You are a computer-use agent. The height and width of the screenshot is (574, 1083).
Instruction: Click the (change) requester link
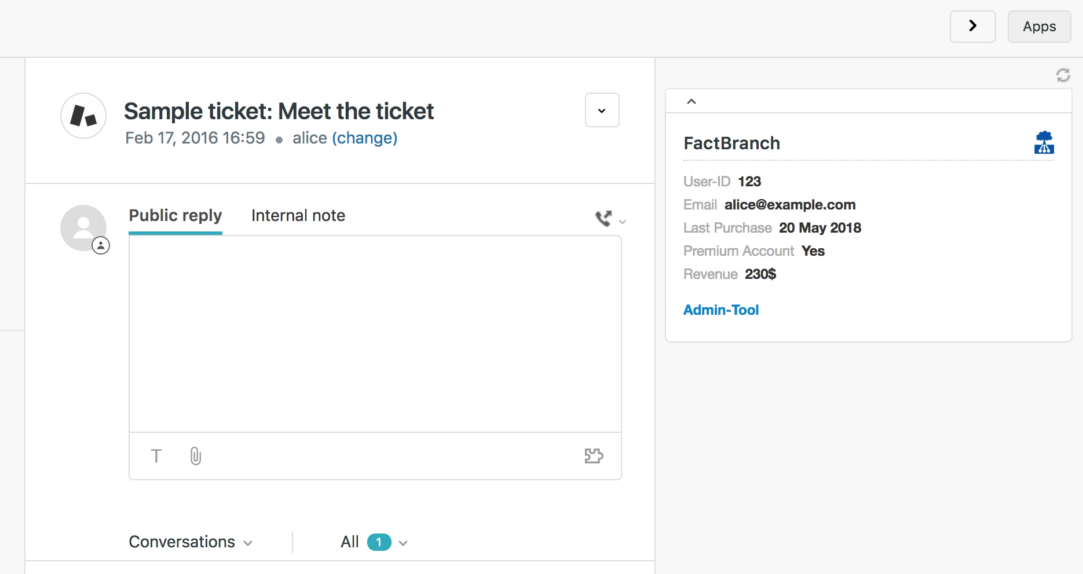[x=364, y=138]
